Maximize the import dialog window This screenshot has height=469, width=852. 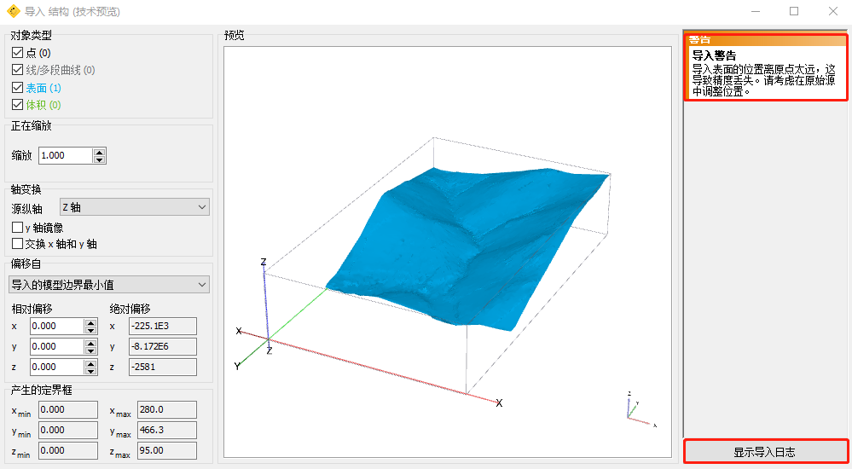pyautogui.click(x=794, y=11)
